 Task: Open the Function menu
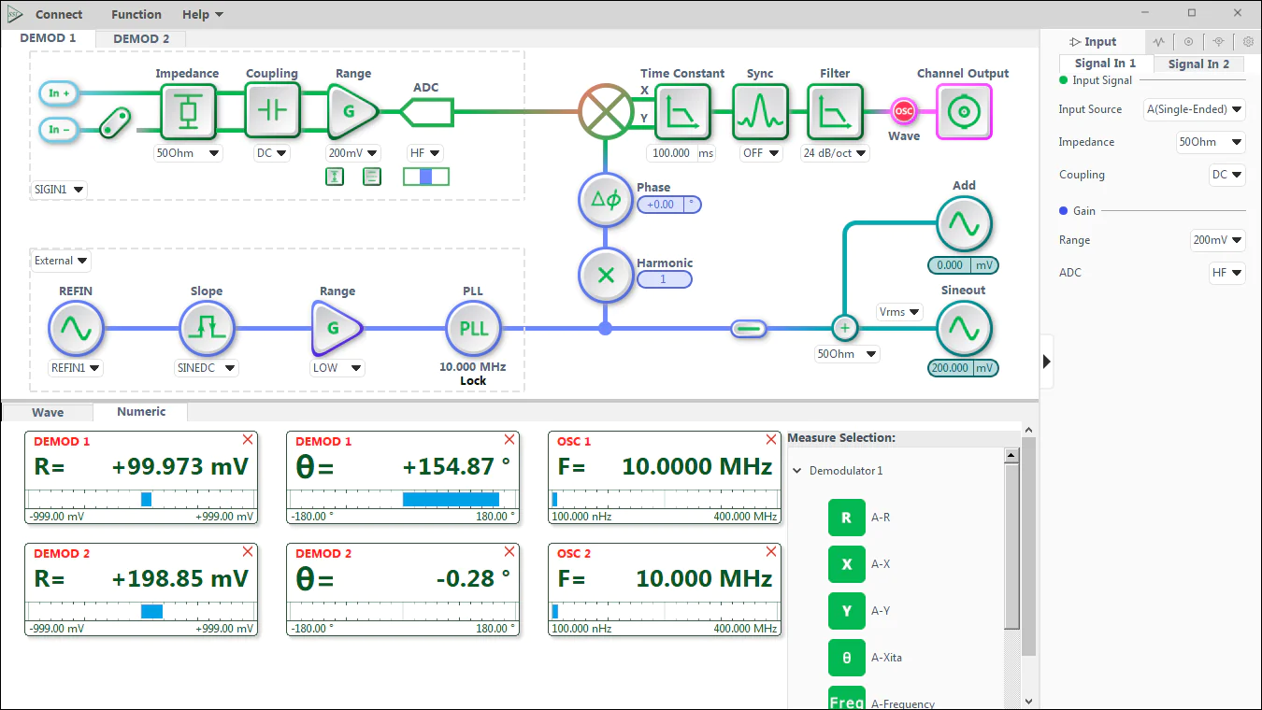(x=136, y=14)
